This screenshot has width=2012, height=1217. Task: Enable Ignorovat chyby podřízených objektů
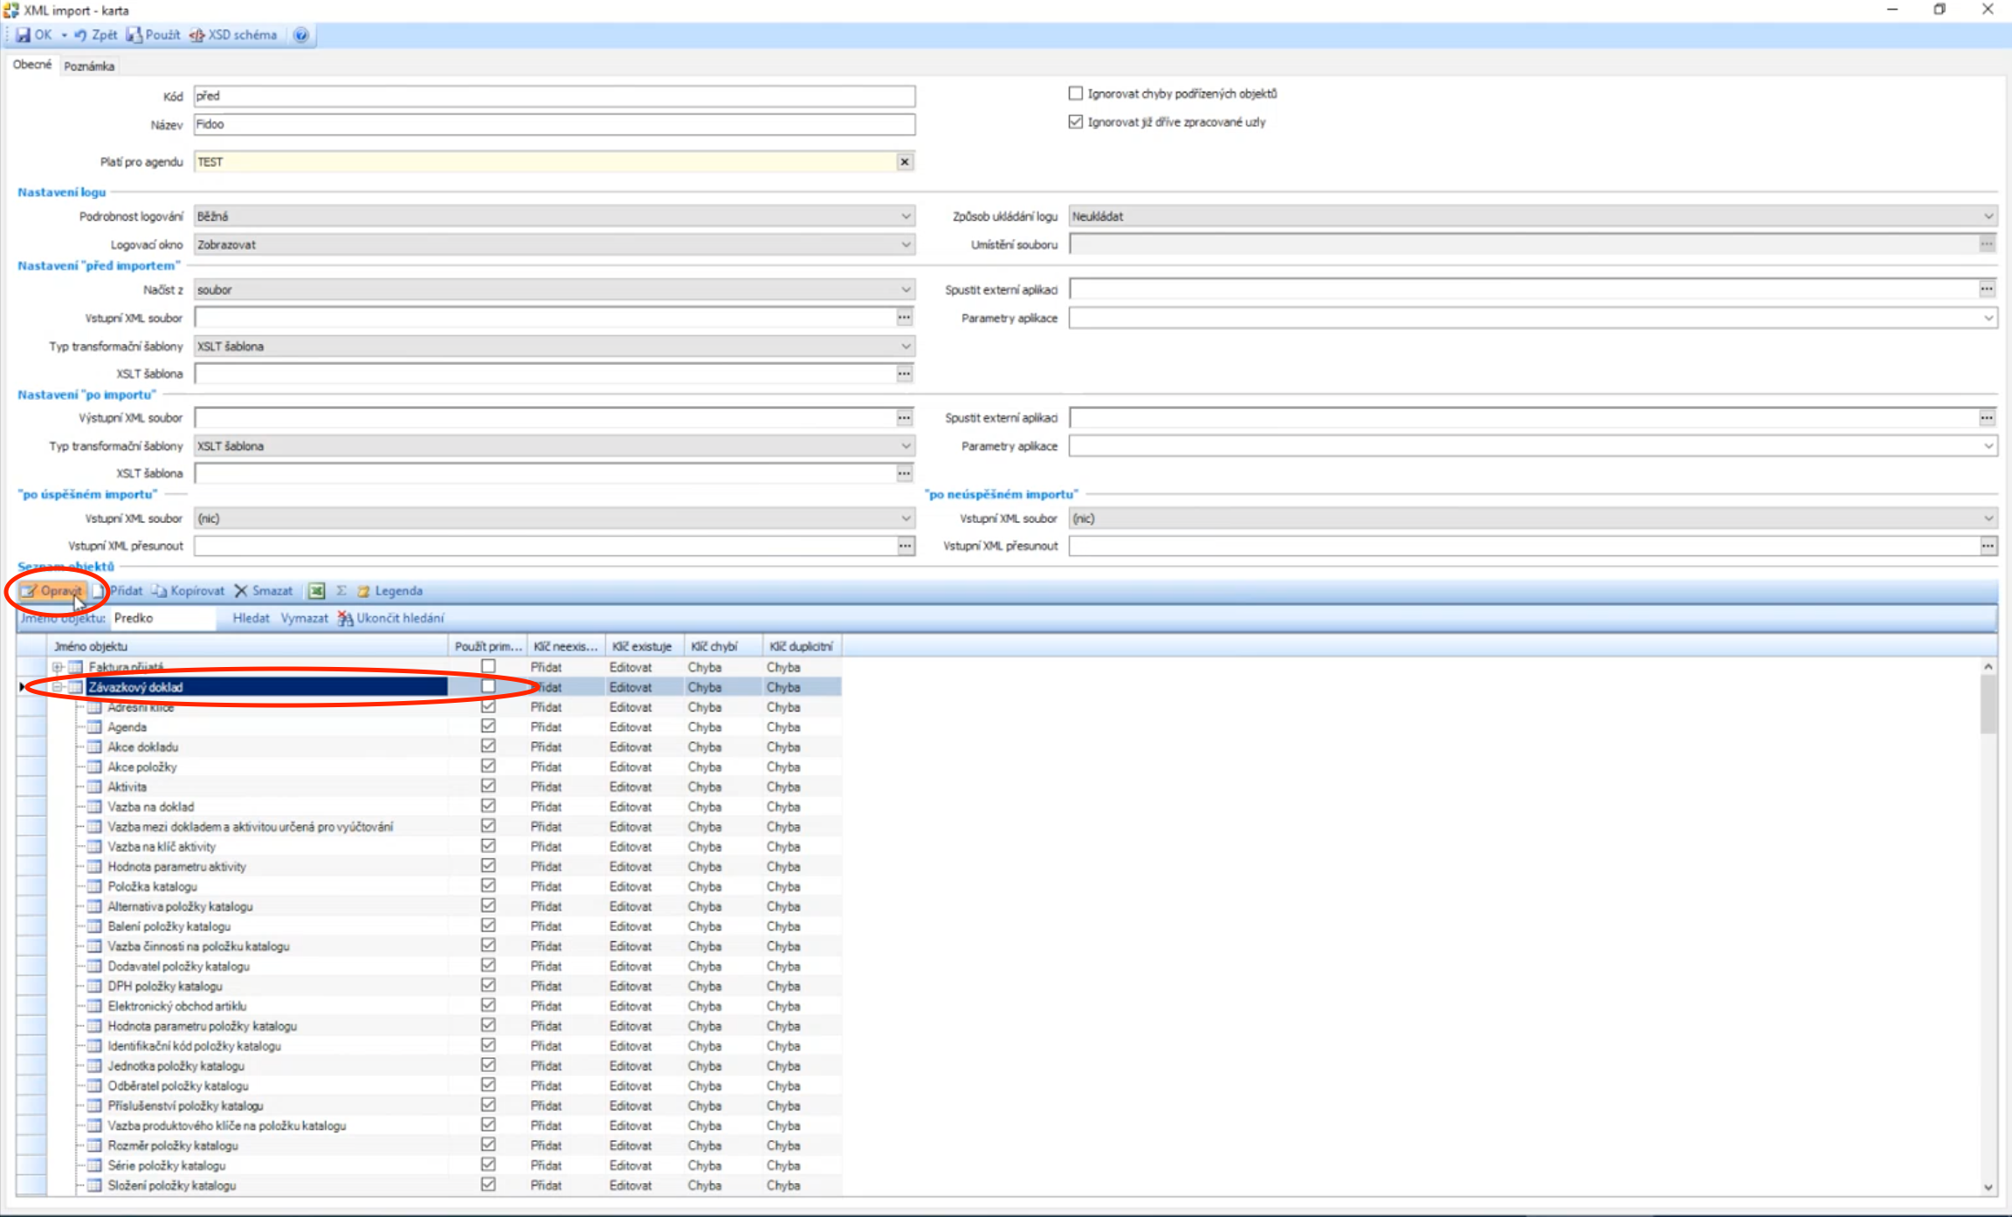(x=1076, y=93)
